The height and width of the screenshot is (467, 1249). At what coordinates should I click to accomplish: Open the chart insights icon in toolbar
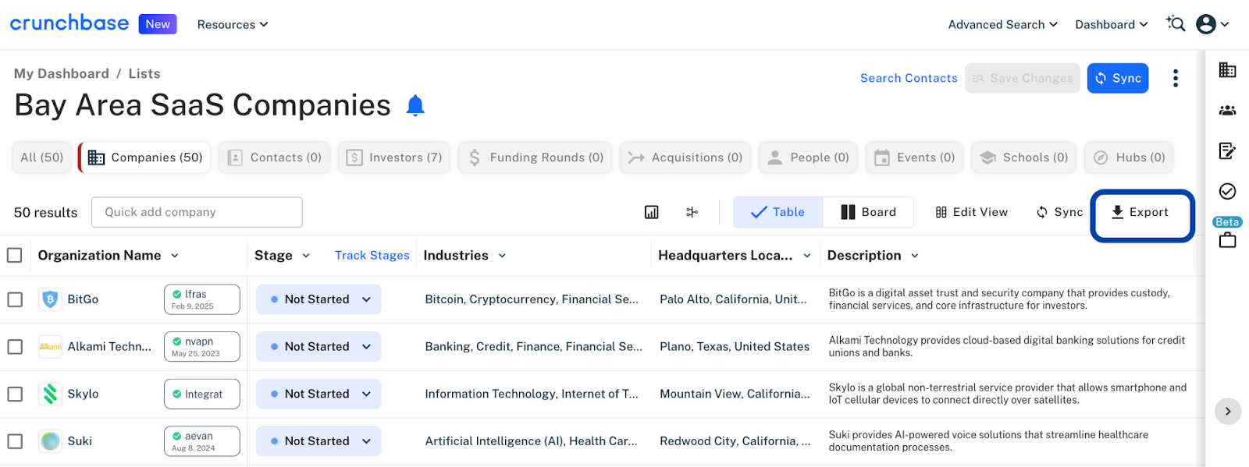652,212
